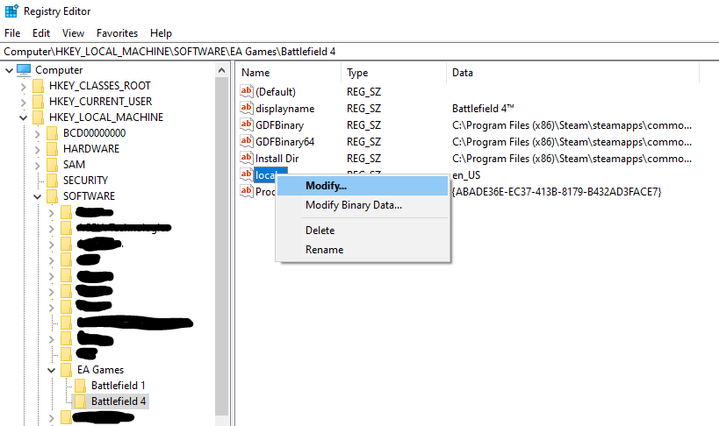This screenshot has width=719, height=426.
Task: Click the SAM folder icon
Action: click(53, 165)
